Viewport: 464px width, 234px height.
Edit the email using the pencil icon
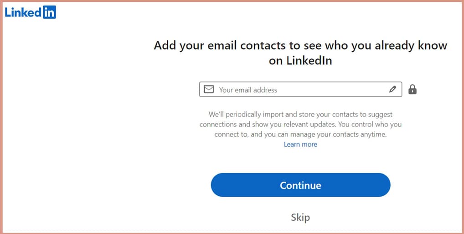(x=392, y=89)
